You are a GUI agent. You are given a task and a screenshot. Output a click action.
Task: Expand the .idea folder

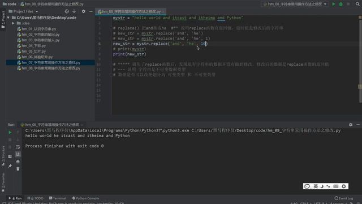point(13,23)
